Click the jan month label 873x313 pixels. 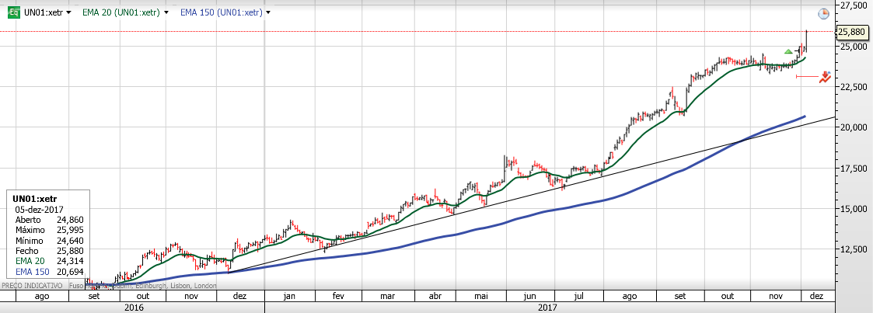click(x=289, y=297)
